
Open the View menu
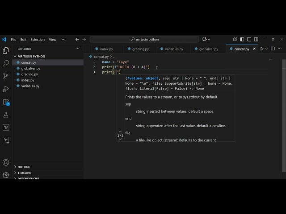53,40
